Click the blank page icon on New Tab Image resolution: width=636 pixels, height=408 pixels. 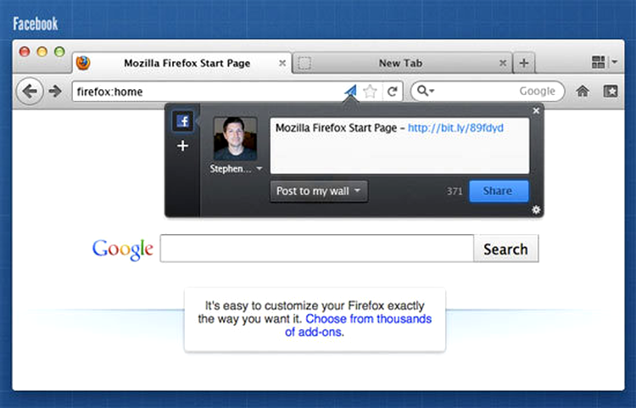304,63
